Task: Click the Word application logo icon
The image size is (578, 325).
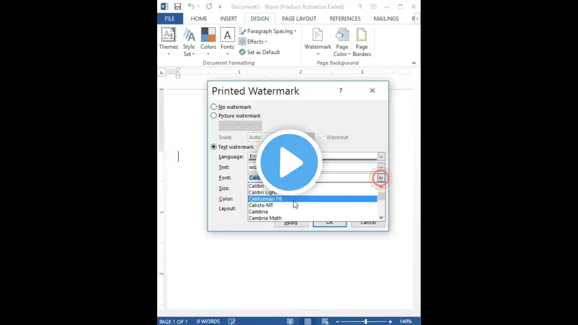Action: tap(164, 6)
